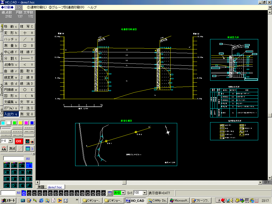Click the vertical Undo button
This screenshot has height=204, width=272.
(x=2, y=28)
